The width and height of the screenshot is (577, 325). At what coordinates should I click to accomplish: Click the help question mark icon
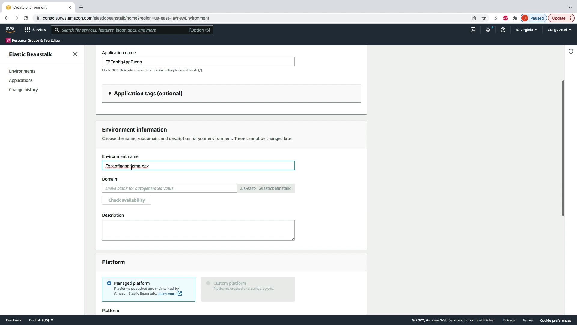pos(503,30)
